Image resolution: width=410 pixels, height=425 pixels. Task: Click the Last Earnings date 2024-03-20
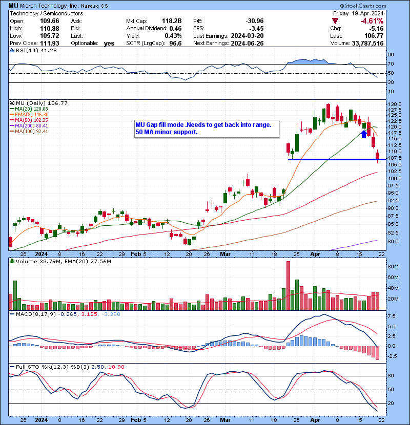point(247,36)
